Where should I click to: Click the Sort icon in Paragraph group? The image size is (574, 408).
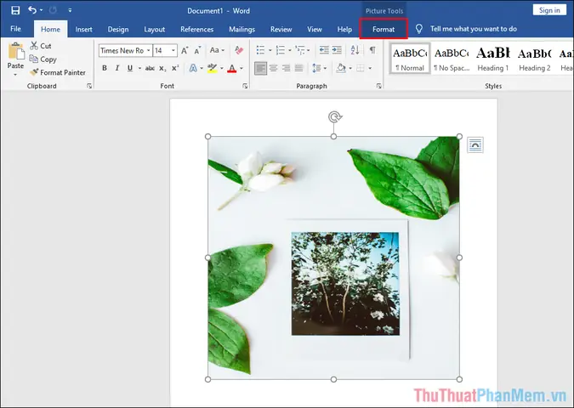(355, 50)
